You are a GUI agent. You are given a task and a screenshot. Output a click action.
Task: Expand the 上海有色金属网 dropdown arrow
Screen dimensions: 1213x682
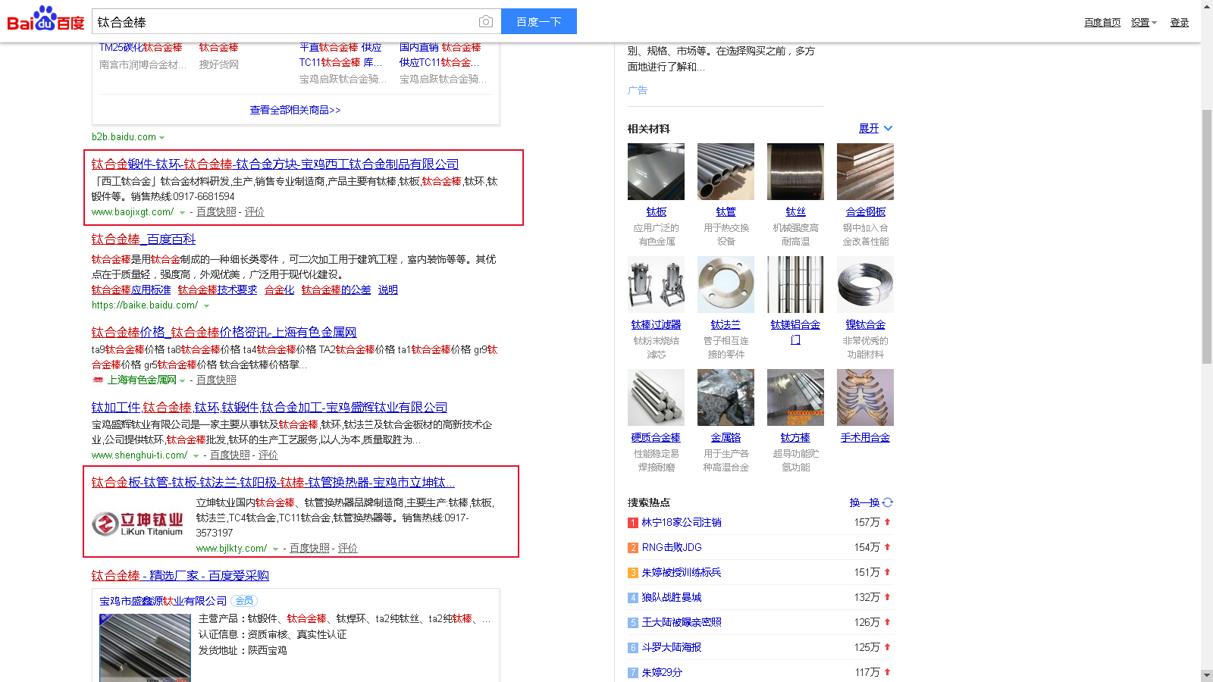coord(183,381)
